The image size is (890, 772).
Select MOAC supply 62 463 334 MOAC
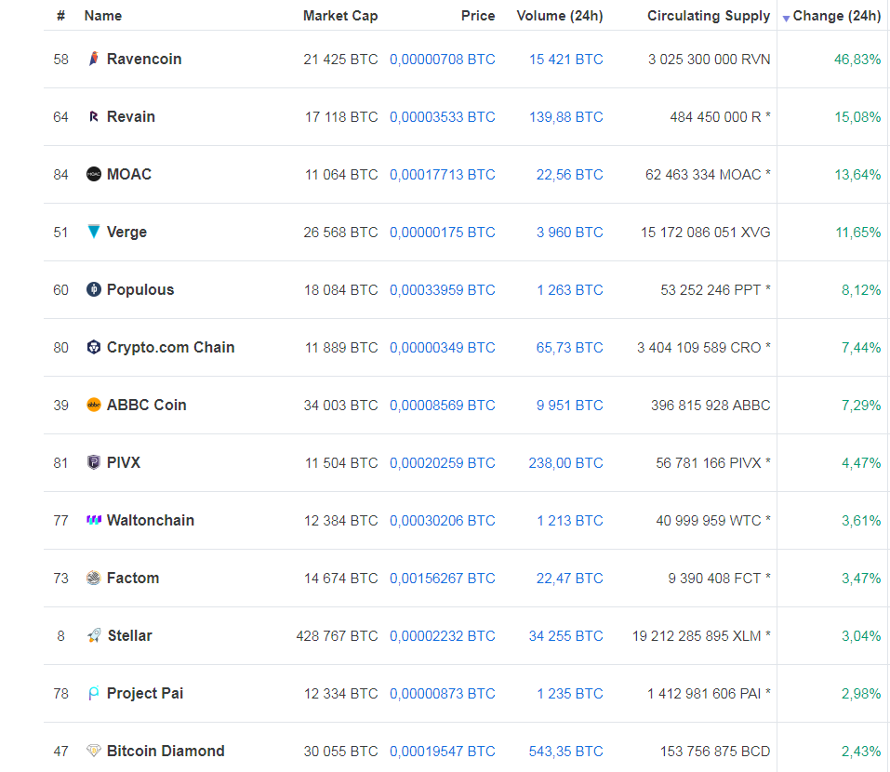(x=703, y=175)
